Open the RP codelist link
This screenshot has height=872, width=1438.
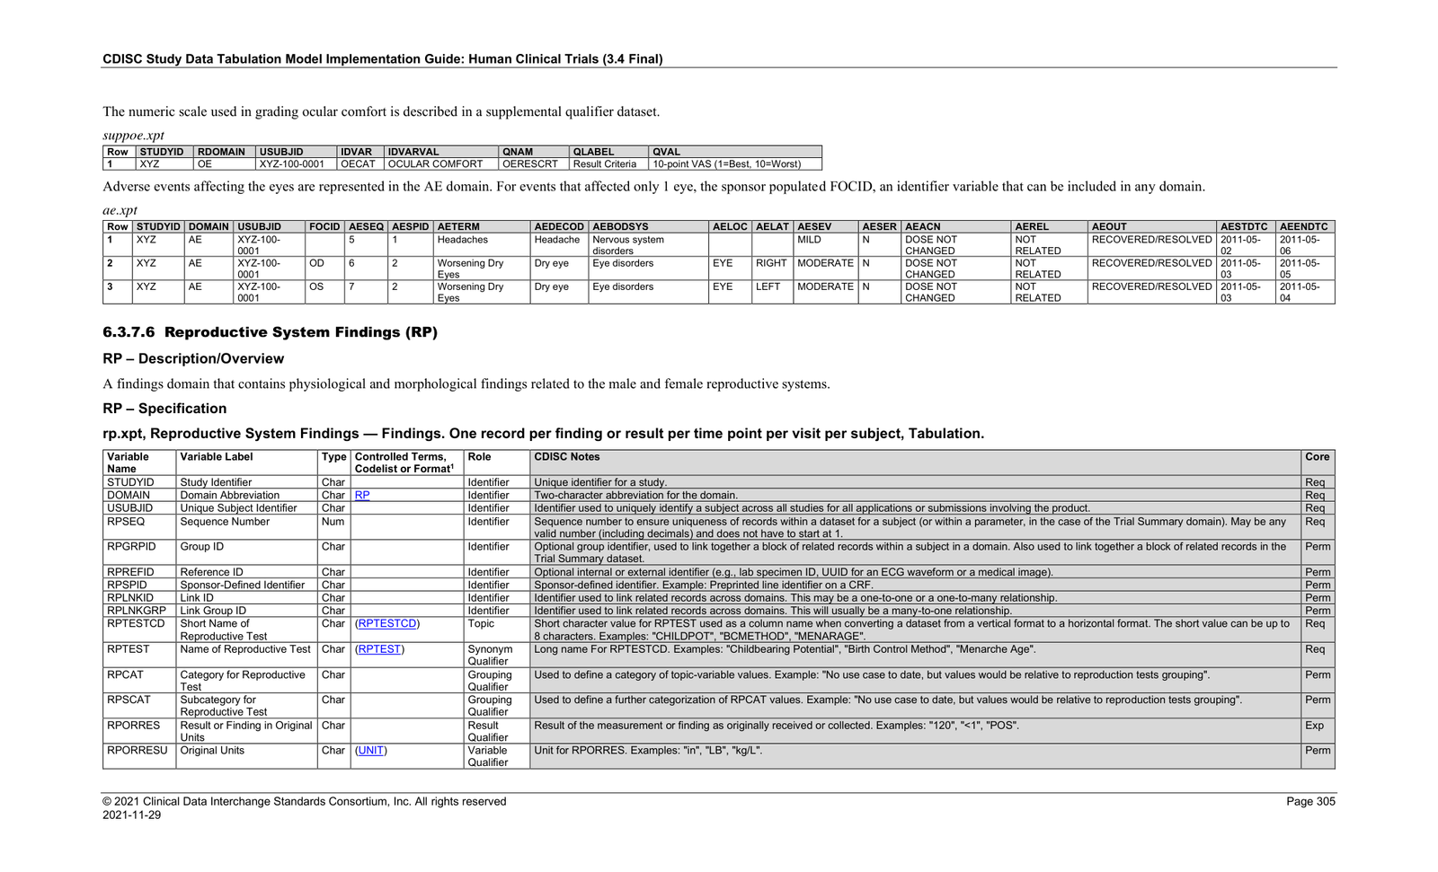362,495
